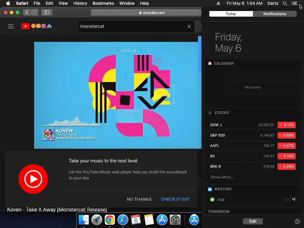This screenshot has height=228, width=304.
Task: Go forward in Safari
Action: (x=34, y=12)
